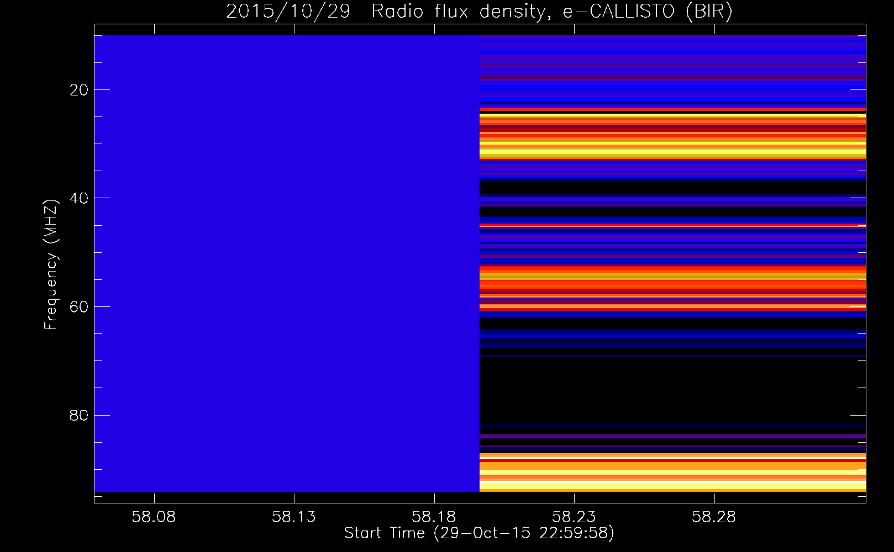This screenshot has width=894, height=552.
Task: Click the time tick label '58.18'
Action: click(434, 517)
